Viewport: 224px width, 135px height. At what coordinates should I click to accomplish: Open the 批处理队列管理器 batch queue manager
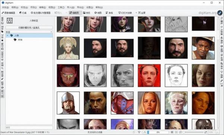[x=41, y=13]
